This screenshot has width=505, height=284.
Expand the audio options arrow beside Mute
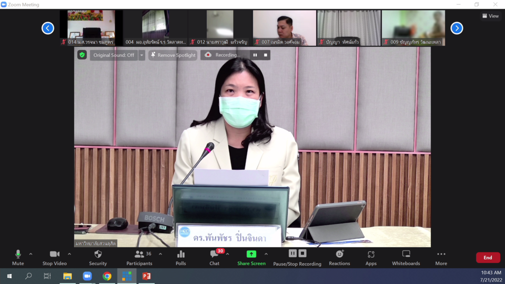click(31, 254)
